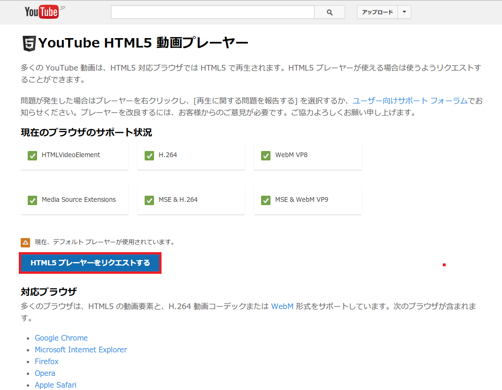This screenshot has height=390, width=502.
Task: Click the アップロード button
Action: (x=377, y=12)
